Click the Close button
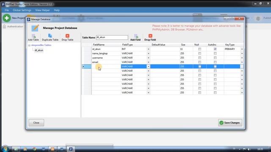 36,123
